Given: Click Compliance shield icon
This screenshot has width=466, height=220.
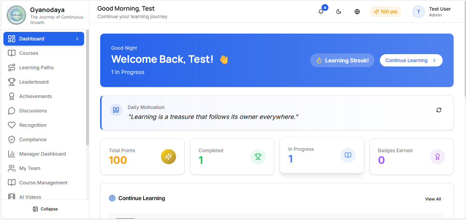Looking at the screenshot, I should 12,139.
